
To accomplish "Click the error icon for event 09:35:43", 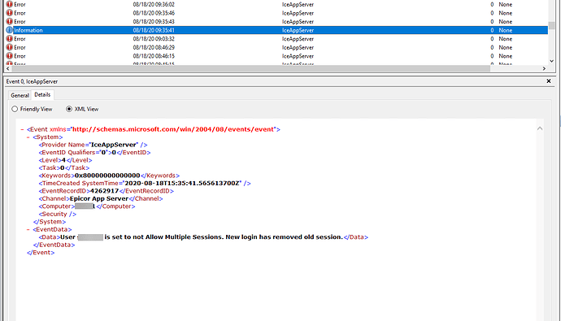I will [9, 21].
